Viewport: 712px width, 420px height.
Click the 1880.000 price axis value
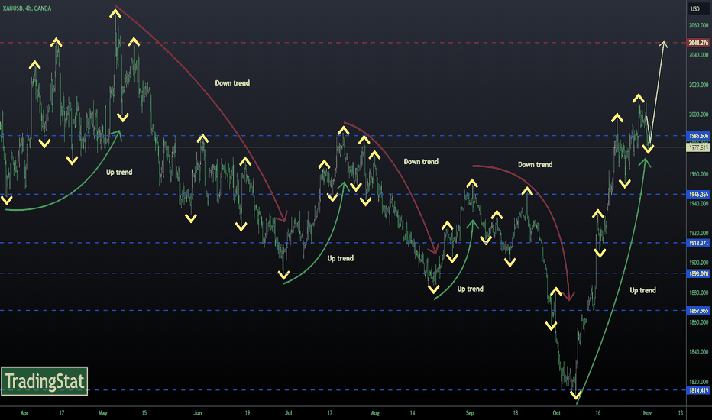coord(698,292)
